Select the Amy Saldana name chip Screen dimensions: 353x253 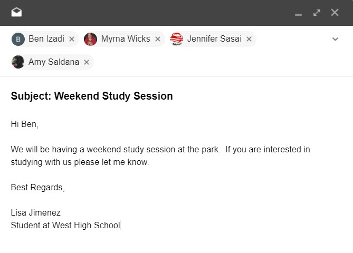[x=54, y=62]
